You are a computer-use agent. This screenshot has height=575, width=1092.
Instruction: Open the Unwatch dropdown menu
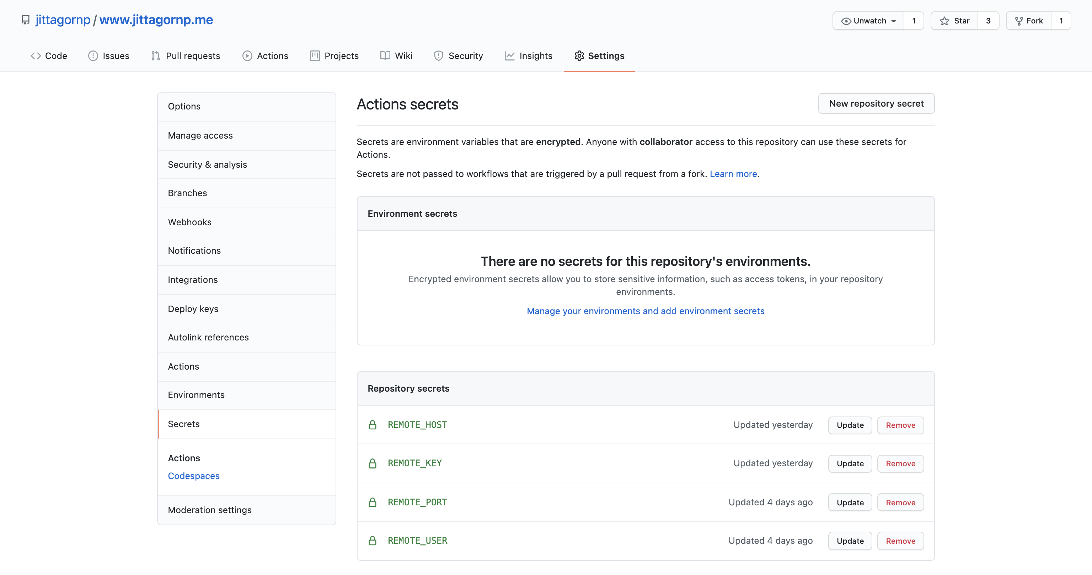tap(868, 21)
